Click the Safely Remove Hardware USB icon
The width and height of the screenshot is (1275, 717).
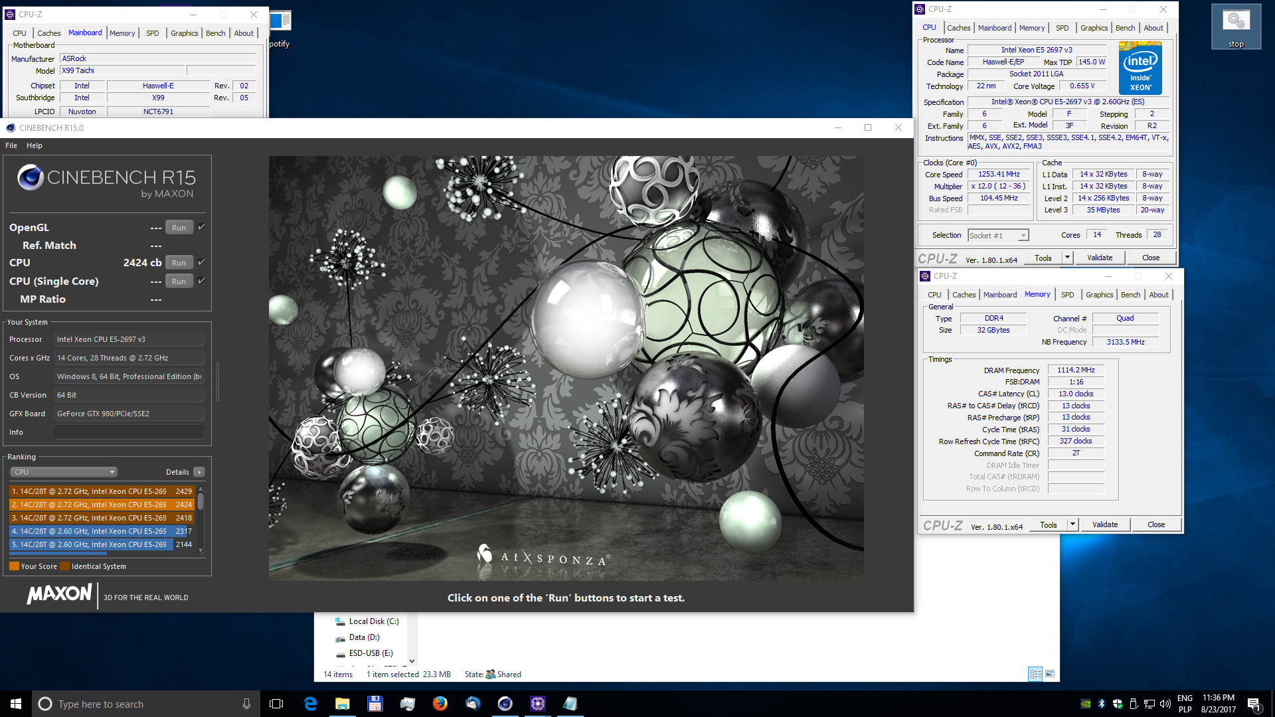click(x=1134, y=704)
